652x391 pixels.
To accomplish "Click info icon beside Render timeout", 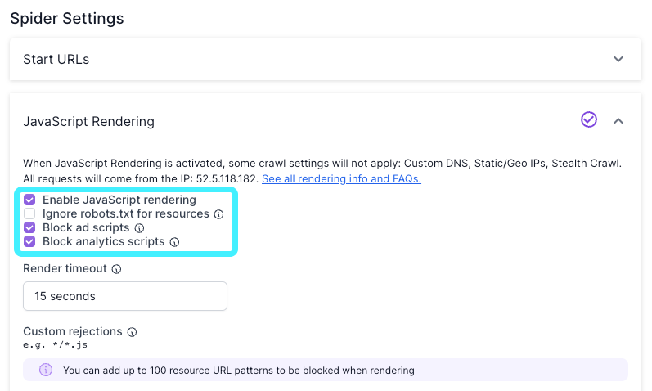I will [x=116, y=269].
